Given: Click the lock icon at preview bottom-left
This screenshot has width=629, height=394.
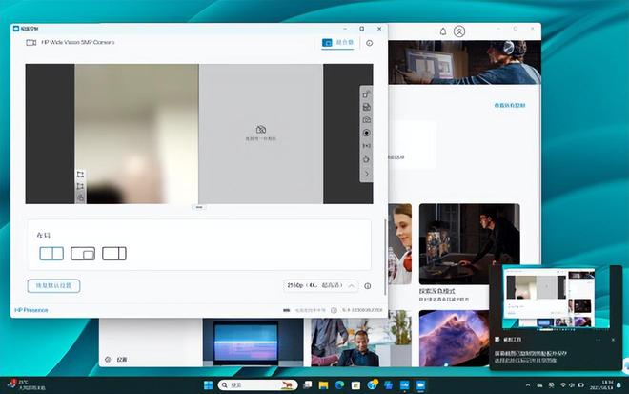Looking at the screenshot, I should coord(81,197).
